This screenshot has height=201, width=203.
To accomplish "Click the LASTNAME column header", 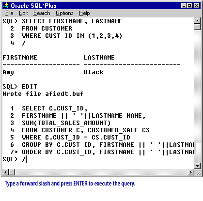I will point(99,58).
